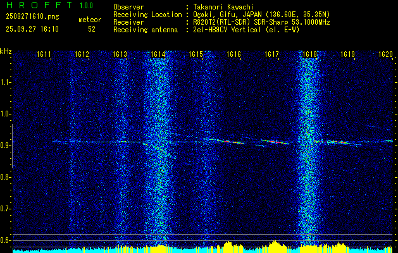Click the 1614 time marker
Image resolution: width=398 pixels, height=253 pixels.
[158, 55]
